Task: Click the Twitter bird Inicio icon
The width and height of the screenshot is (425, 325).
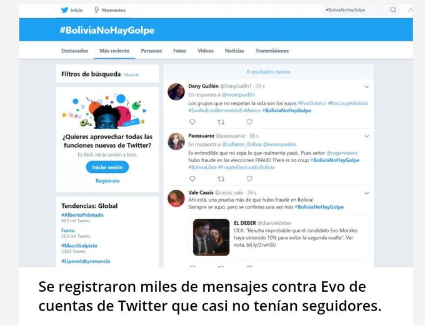Action: tap(64, 10)
